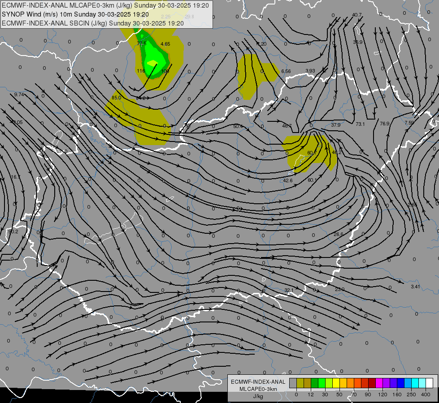The height and width of the screenshot is (403, 439).
Task: Click the white legend swatch
Action: coord(429,383)
